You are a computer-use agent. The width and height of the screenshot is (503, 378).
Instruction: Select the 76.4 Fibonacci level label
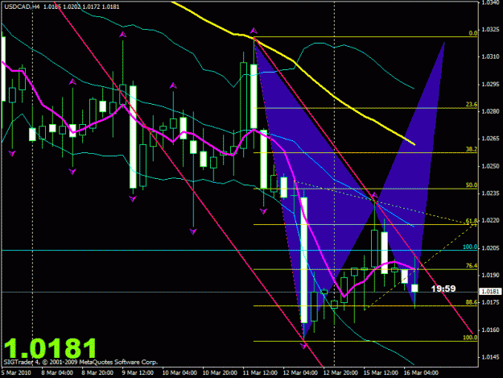coord(472,266)
